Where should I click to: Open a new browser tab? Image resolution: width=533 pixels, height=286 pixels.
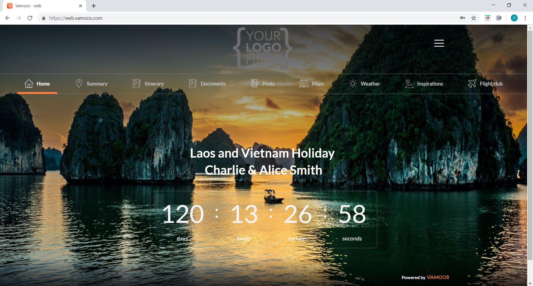(x=94, y=6)
